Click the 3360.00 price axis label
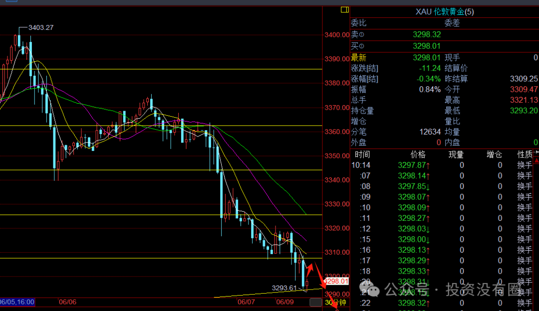 point(337,132)
